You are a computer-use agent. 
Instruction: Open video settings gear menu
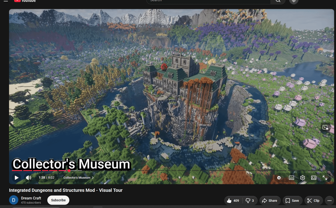pos(302,178)
